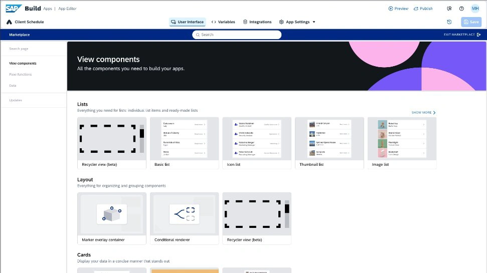Viewport: 487px width, 273px height.
Task: Select View components in sidebar
Action: pyautogui.click(x=23, y=63)
